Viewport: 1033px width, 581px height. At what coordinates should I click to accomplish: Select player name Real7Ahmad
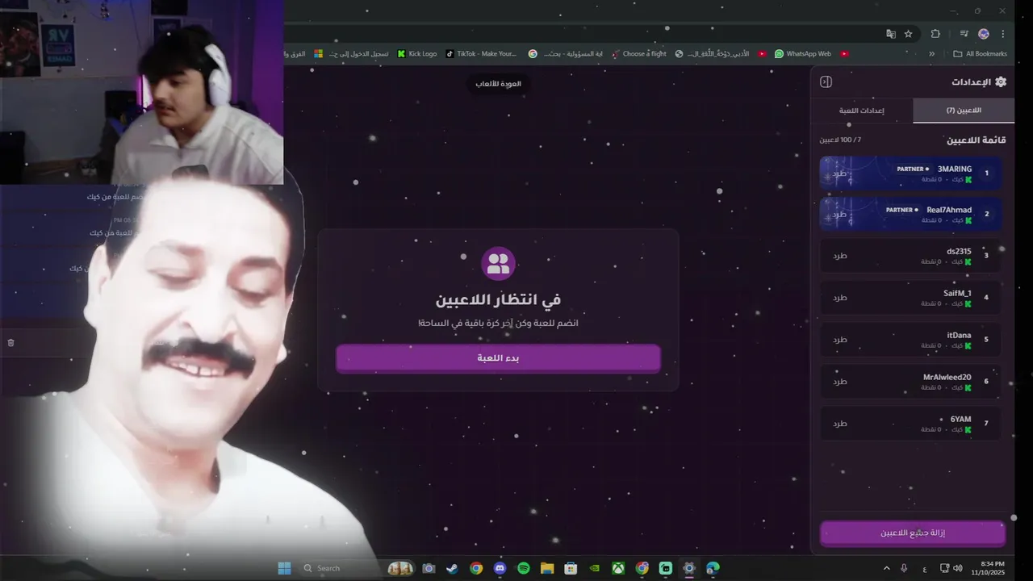tap(949, 210)
